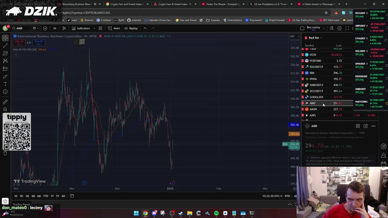This screenshot has height=218, width=388.
Task: Open chart quick search icon in top-right toolbar
Action: click(x=332, y=28)
